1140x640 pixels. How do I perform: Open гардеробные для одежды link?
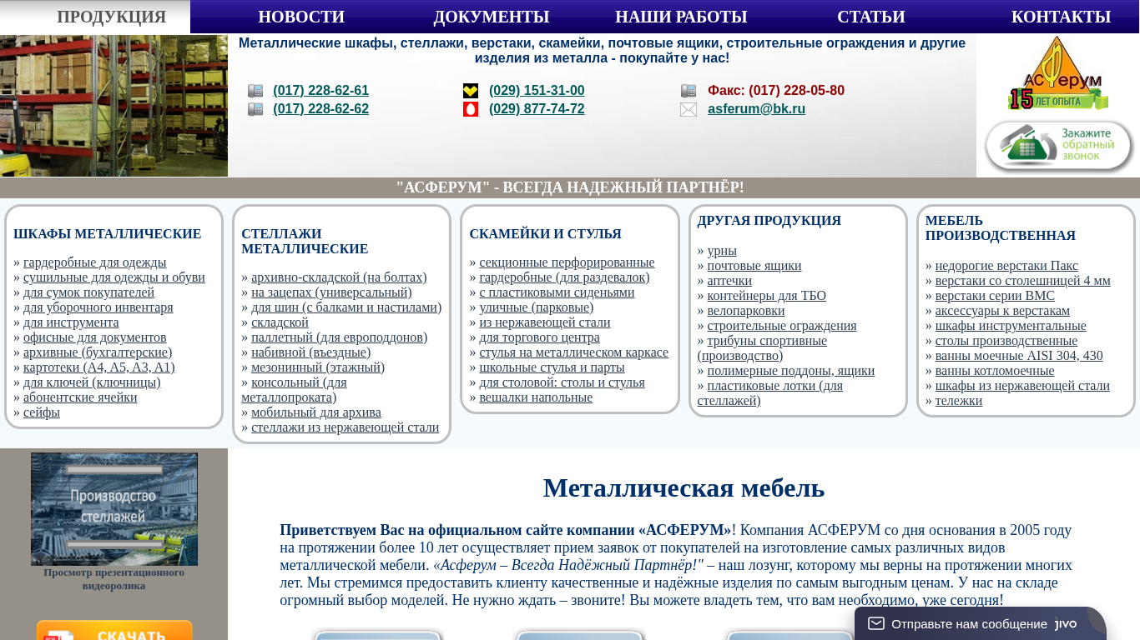point(94,262)
